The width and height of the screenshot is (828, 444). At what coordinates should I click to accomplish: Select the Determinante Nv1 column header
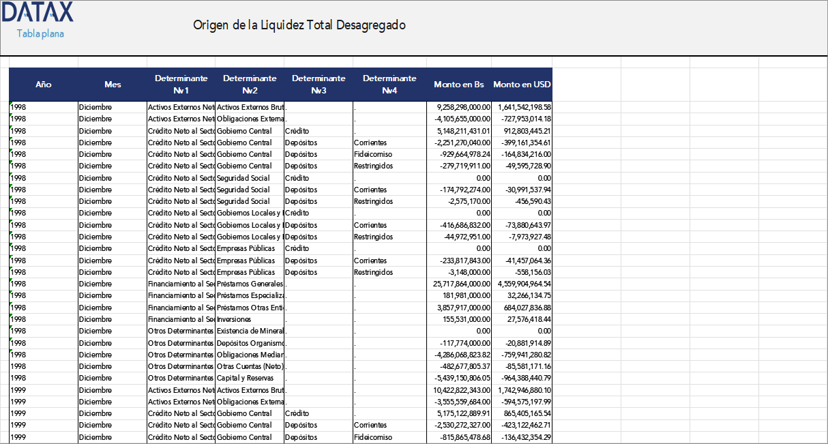tap(181, 85)
